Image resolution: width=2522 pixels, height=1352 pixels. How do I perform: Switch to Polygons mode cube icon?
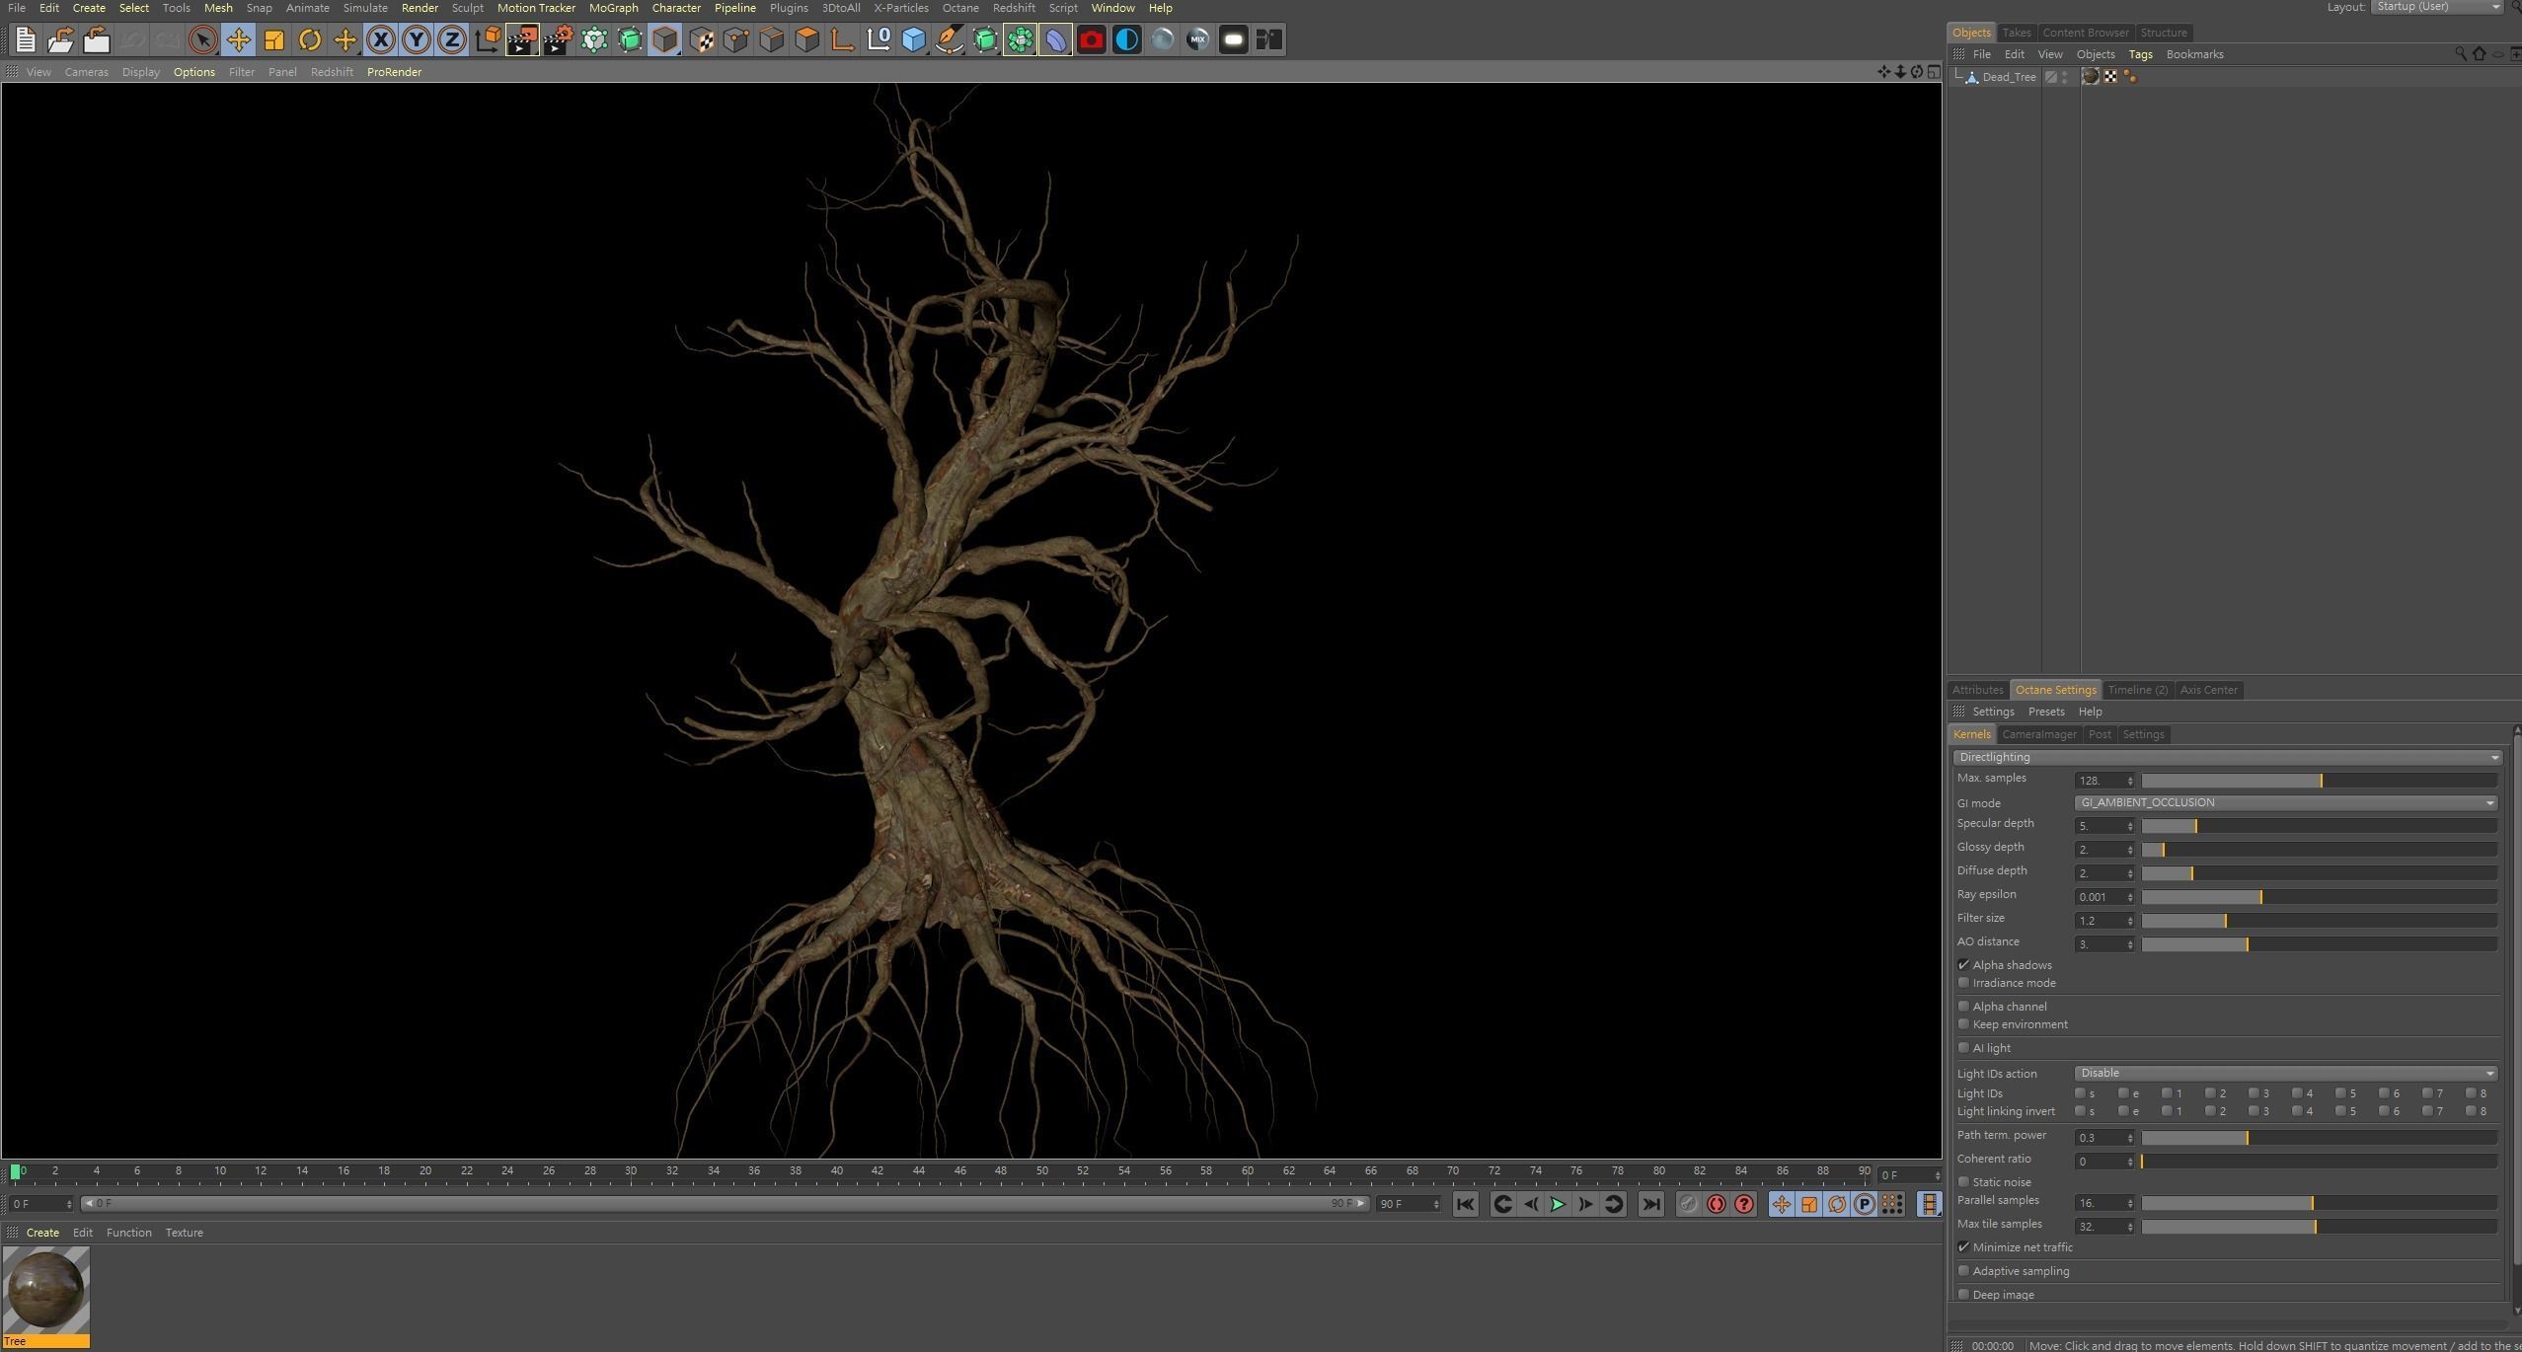click(806, 39)
